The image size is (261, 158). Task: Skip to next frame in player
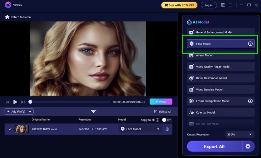[x=23, y=102]
